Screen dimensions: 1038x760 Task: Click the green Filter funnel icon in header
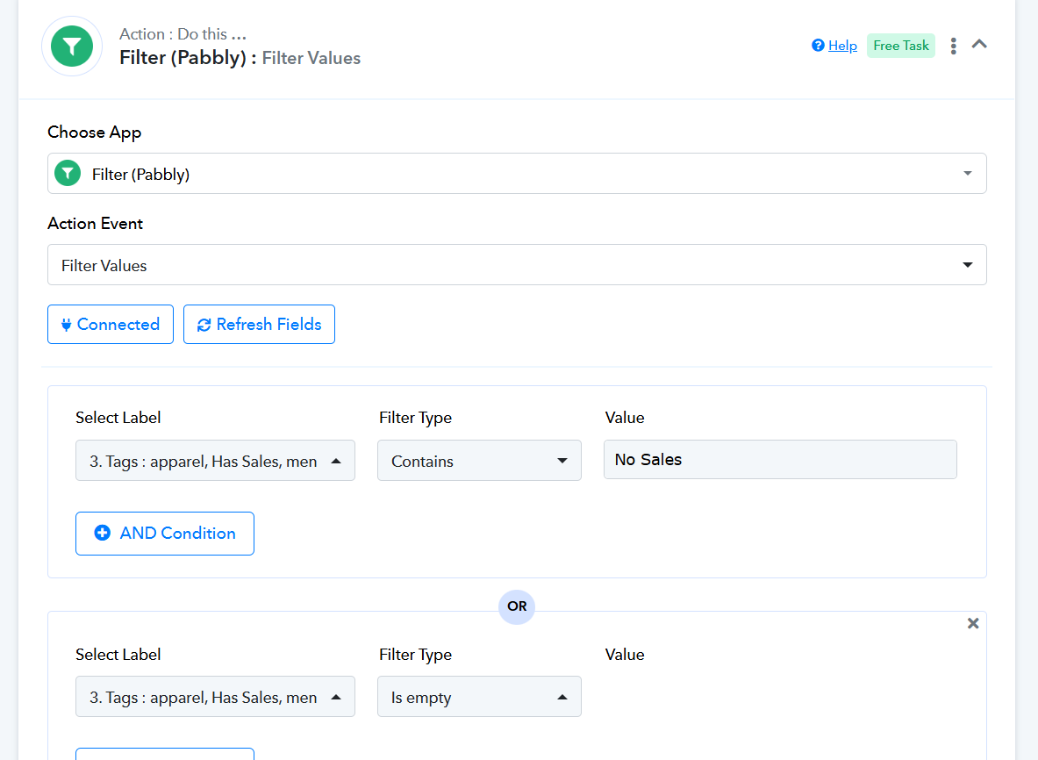tap(71, 47)
